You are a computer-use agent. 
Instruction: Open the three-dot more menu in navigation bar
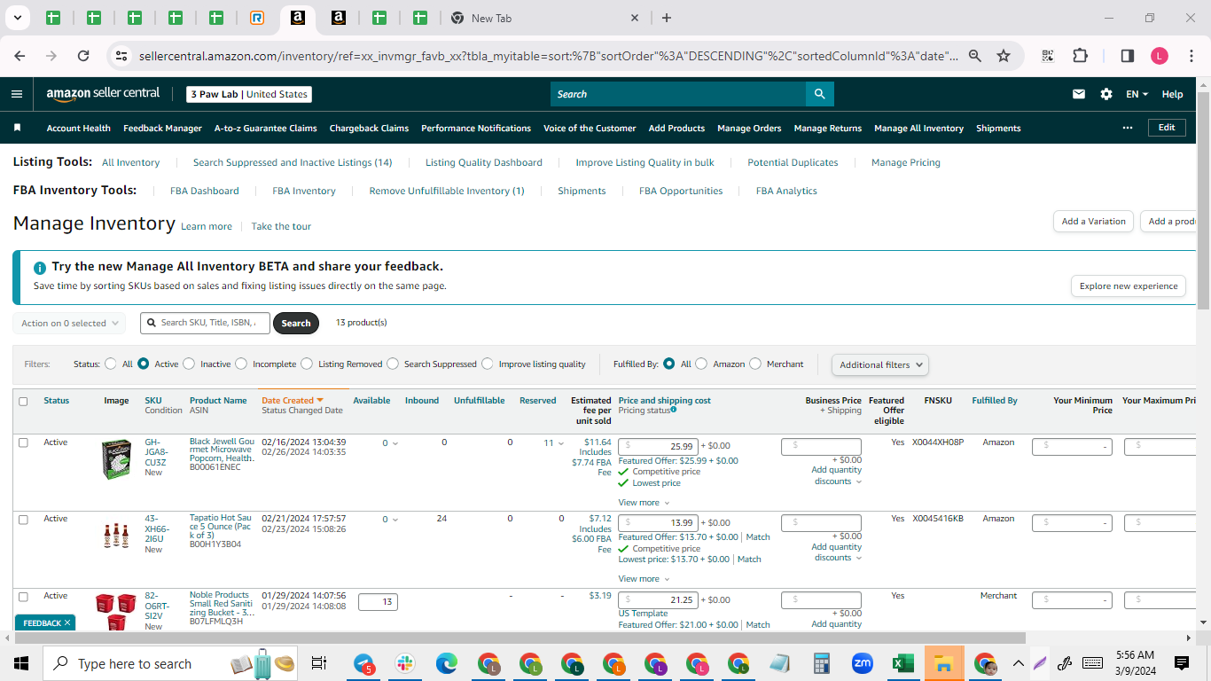[1128, 128]
